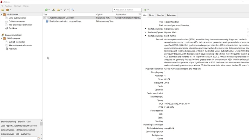Image resolution: width=249 pixels, height=140 pixels.
Task: Click the green New Item icon
Action: (46, 10)
